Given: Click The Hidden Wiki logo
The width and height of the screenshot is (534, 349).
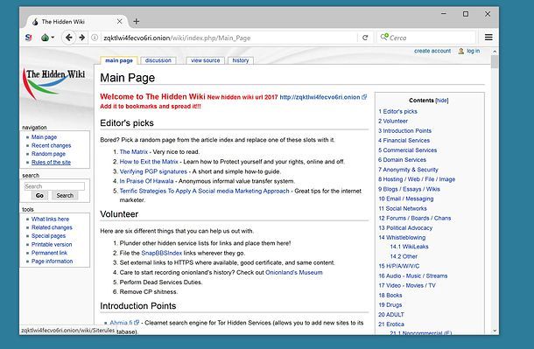Looking at the screenshot, I should point(54,83).
